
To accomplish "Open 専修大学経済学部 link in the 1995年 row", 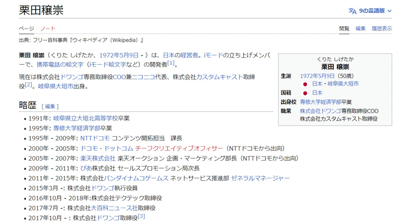I will click(77, 128).
